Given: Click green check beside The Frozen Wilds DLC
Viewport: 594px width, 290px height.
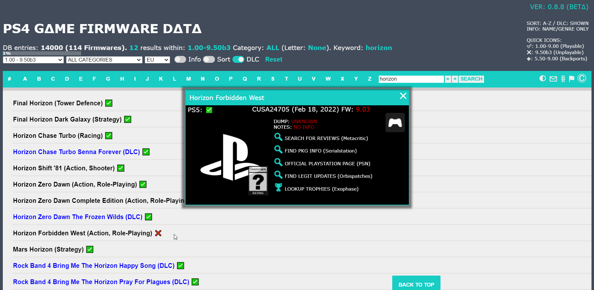Looking at the screenshot, I should (x=148, y=217).
